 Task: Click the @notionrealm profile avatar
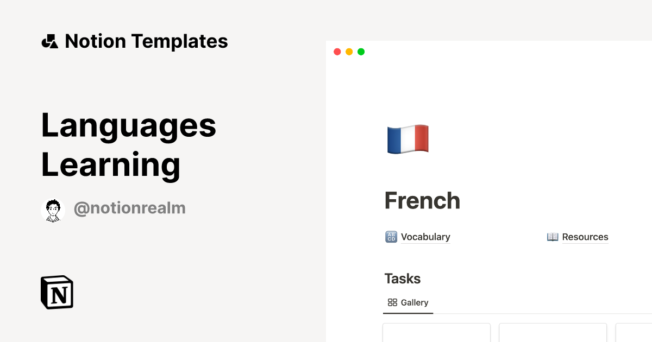(x=53, y=208)
